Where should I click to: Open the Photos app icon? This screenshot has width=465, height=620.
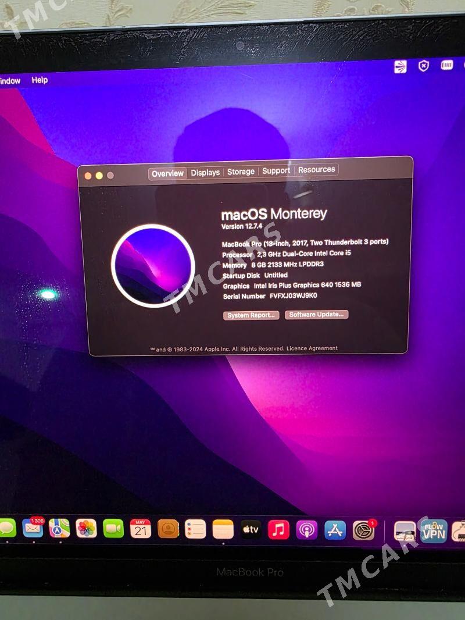(x=86, y=528)
